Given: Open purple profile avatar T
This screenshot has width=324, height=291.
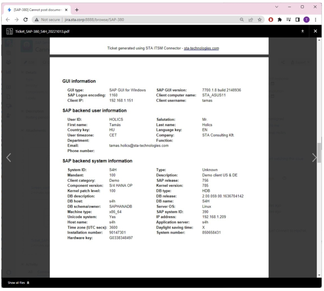Looking at the screenshot, I should tap(306, 20).
